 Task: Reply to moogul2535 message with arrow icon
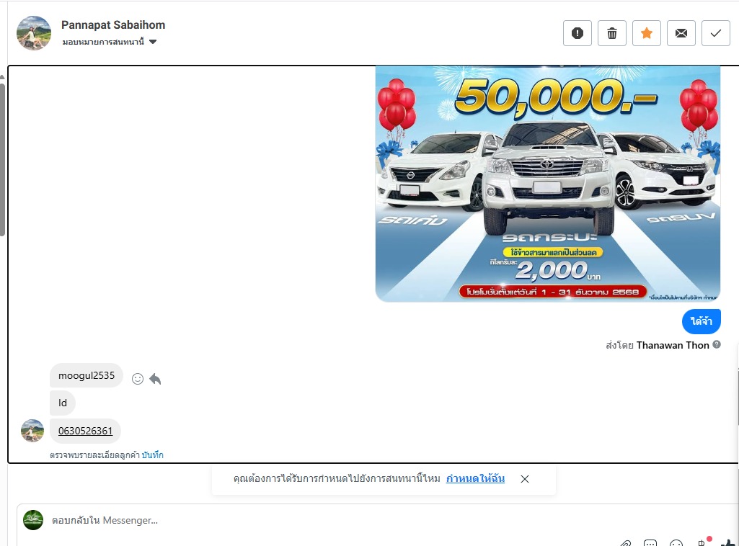pos(155,379)
